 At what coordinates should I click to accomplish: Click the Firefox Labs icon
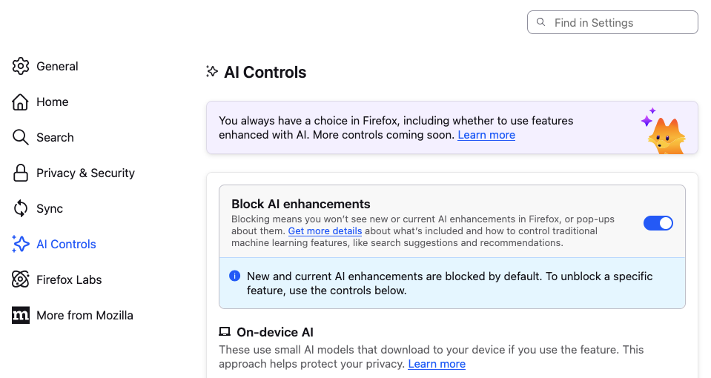21,279
